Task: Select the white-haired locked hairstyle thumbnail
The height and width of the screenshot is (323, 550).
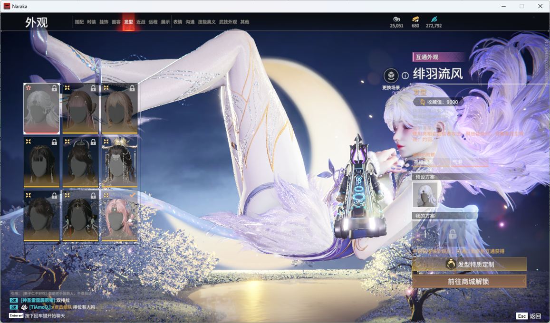Action: pyautogui.click(x=42, y=108)
